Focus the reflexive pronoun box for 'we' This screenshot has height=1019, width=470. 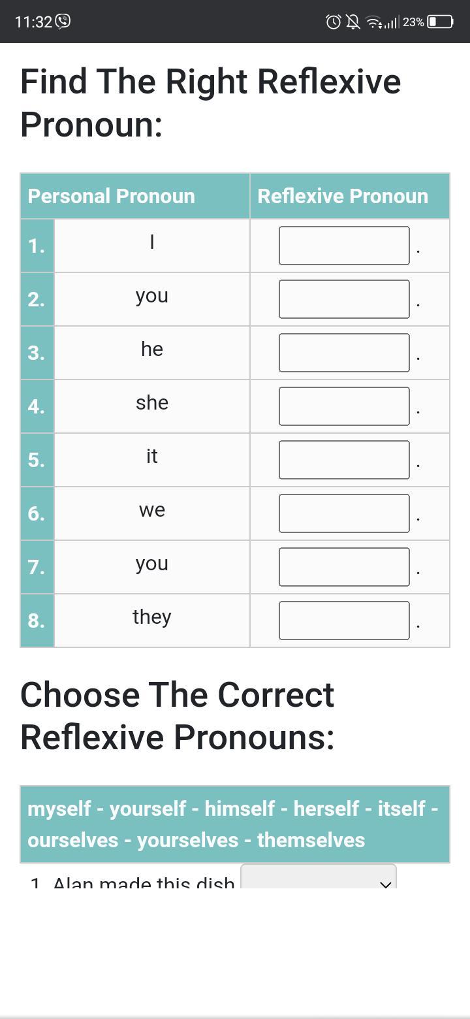[344, 513]
